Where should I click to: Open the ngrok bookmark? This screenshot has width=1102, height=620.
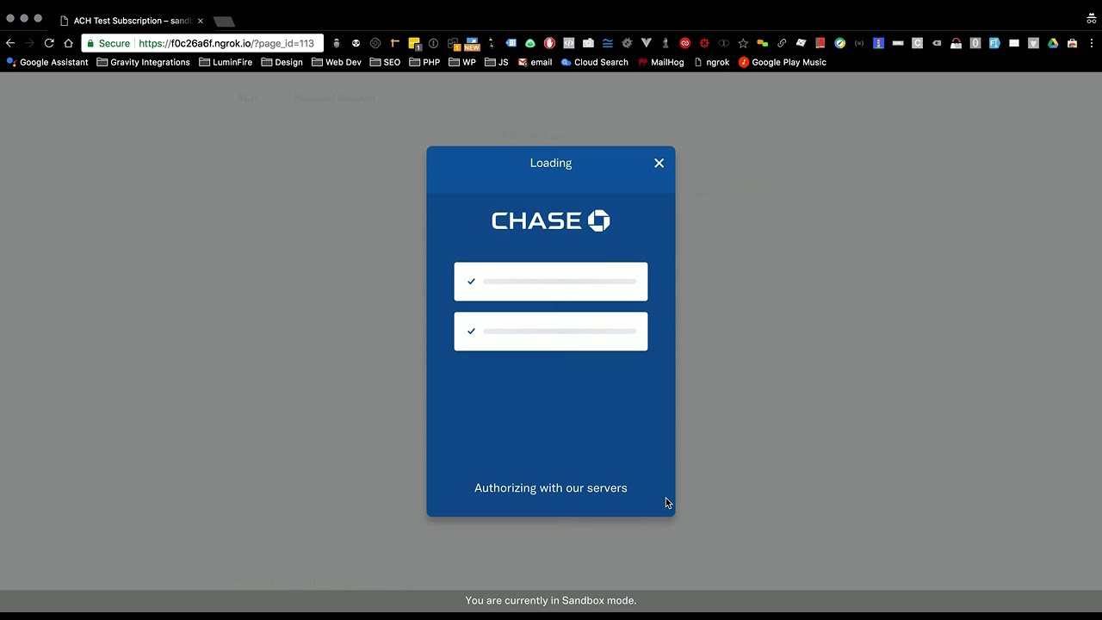pos(711,62)
